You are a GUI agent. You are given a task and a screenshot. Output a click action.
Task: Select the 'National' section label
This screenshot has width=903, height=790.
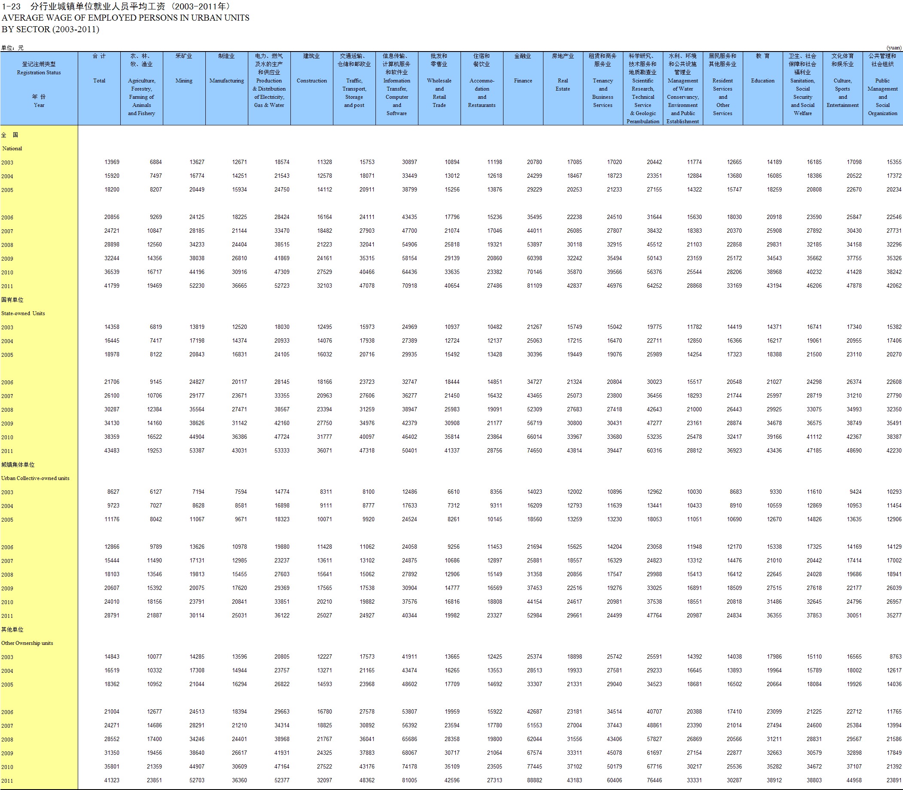(x=12, y=149)
